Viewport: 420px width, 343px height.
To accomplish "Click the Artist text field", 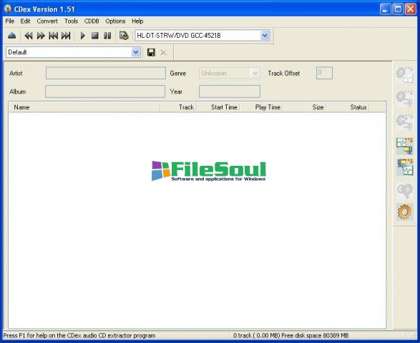I will click(105, 73).
